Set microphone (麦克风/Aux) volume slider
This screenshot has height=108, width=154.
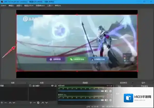tap(81, 100)
